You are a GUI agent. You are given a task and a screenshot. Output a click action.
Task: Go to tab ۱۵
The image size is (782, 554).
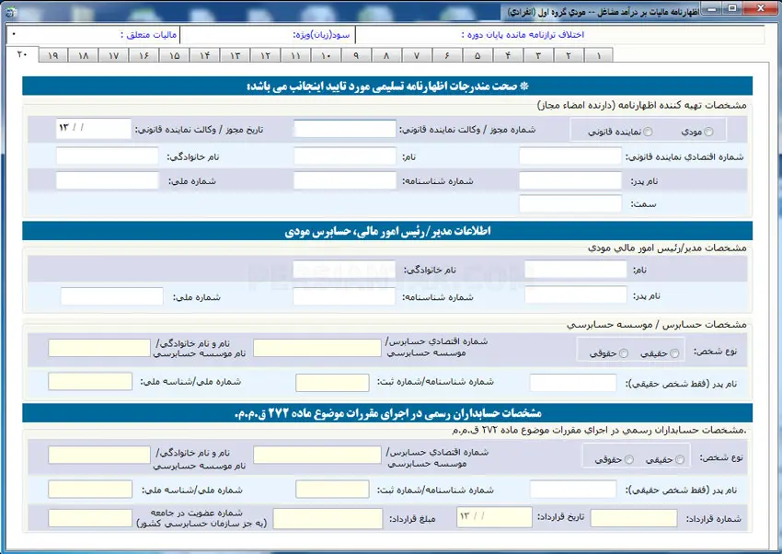click(174, 55)
